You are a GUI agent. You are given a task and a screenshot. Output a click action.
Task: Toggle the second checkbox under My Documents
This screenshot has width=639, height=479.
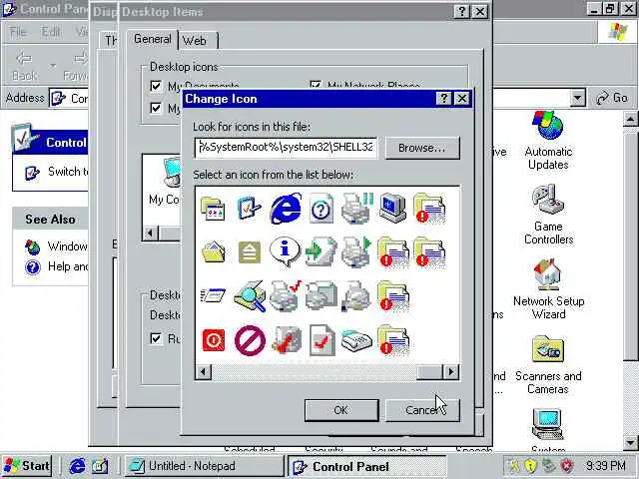point(156,108)
